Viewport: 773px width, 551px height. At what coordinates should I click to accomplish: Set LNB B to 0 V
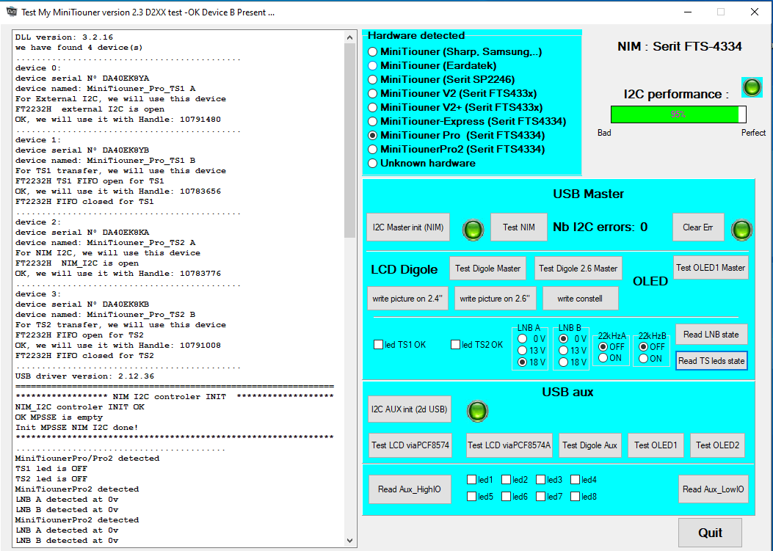point(563,338)
